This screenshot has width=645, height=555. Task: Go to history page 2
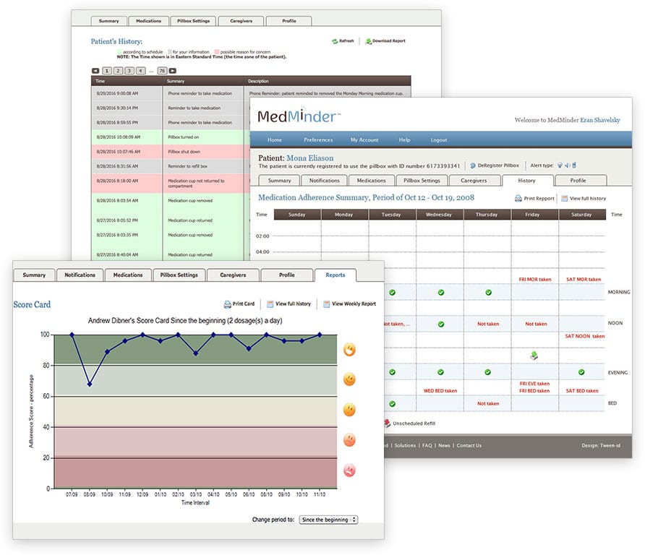(x=118, y=71)
